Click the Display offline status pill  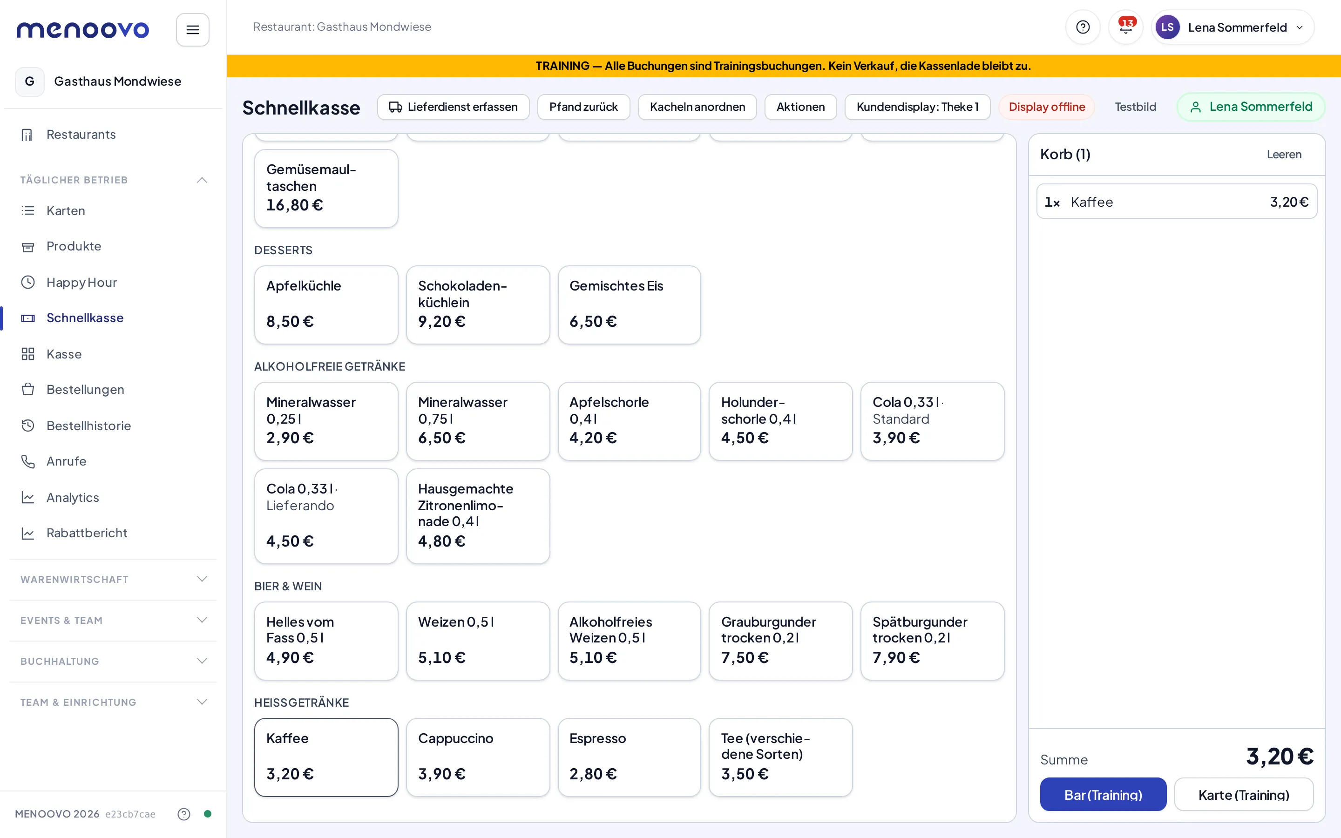click(x=1047, y=107)
